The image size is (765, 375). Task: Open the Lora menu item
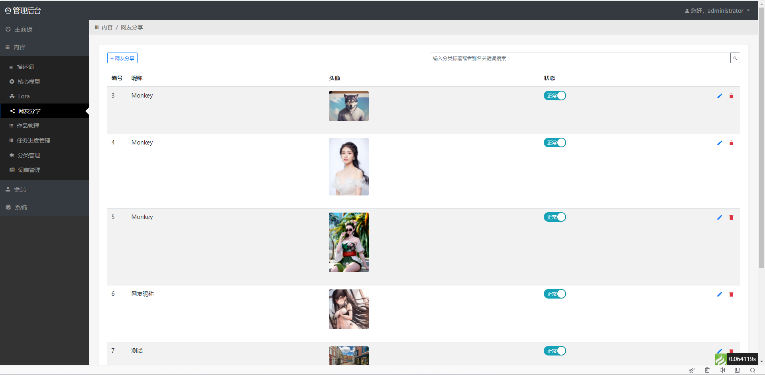[24, 96]
